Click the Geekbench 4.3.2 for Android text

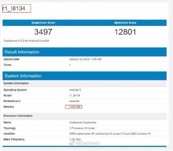pos(26,41)
